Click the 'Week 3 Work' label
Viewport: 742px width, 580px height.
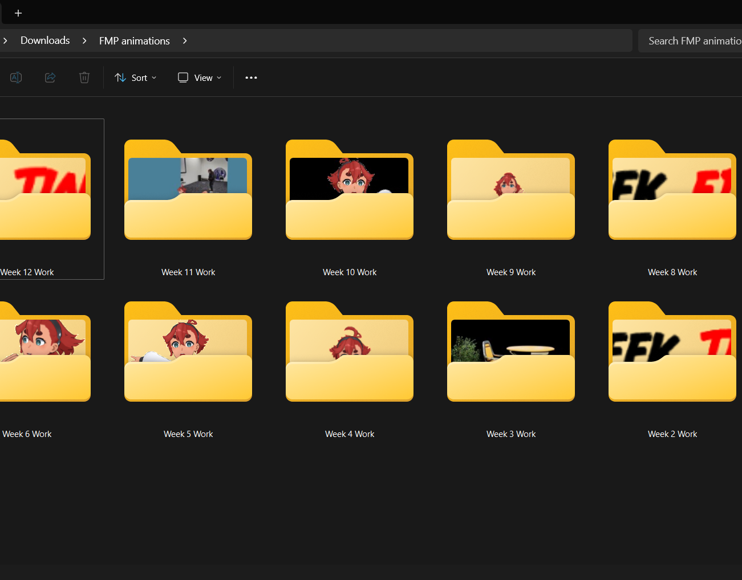511,434
